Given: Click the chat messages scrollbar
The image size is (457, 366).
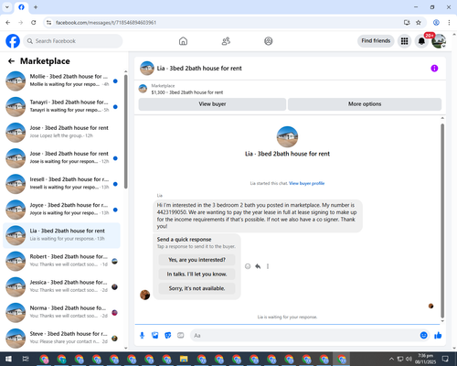Looking at the screenshot, I should (442, 220).
